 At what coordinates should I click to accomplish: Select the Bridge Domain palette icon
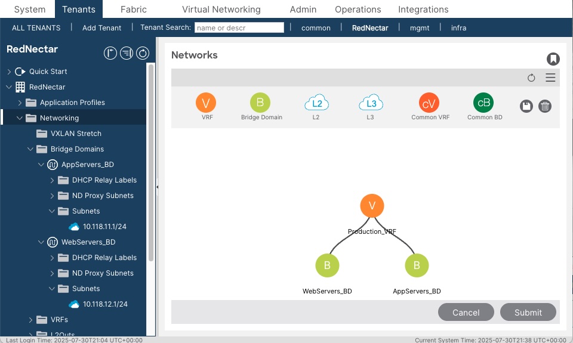click(260, 103)
